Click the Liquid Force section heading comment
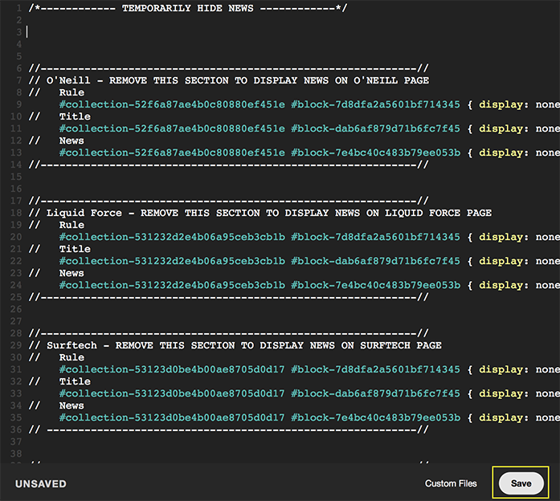 click(260, 213)
